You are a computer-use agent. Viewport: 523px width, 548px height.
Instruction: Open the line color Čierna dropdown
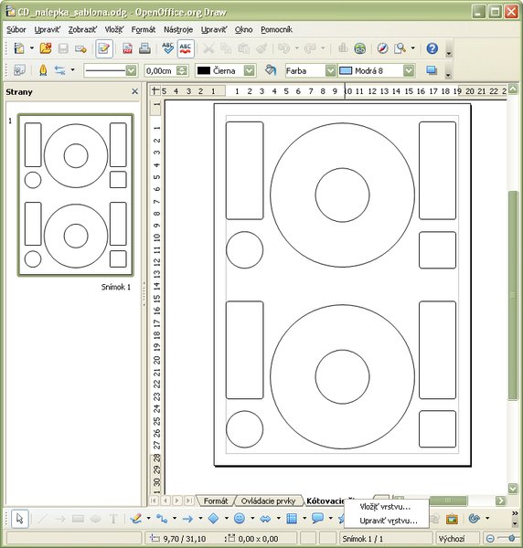(249, 71)
